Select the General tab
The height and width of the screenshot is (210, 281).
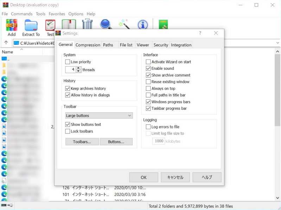[x=66, y=44]
